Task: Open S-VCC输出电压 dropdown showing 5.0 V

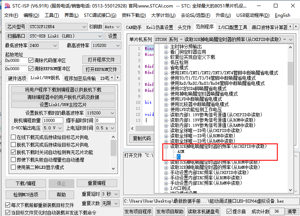Action: point(53,128)
